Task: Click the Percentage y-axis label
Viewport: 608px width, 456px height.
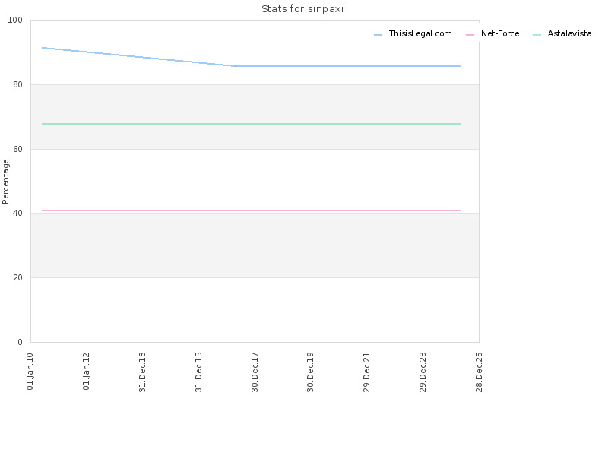Action: (5, 182)
